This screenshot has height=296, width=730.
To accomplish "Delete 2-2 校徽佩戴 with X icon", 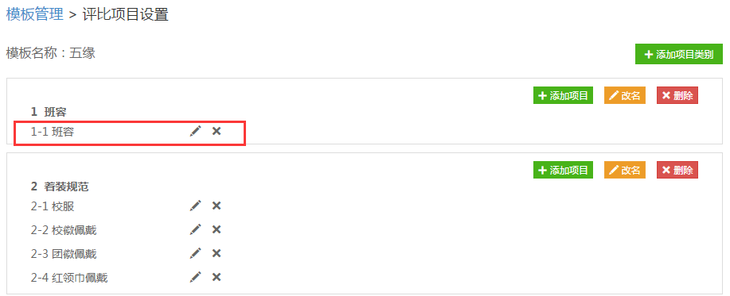I will [x=217, y=229].
